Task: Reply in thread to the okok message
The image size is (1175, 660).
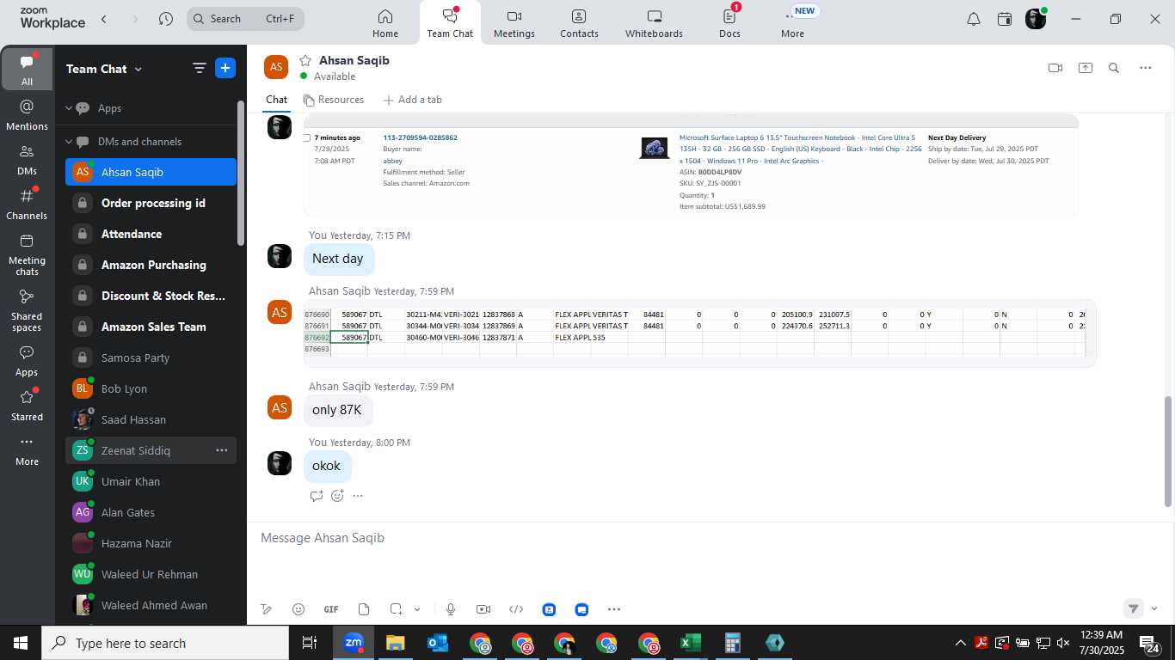Action: (x=317, y=496)
